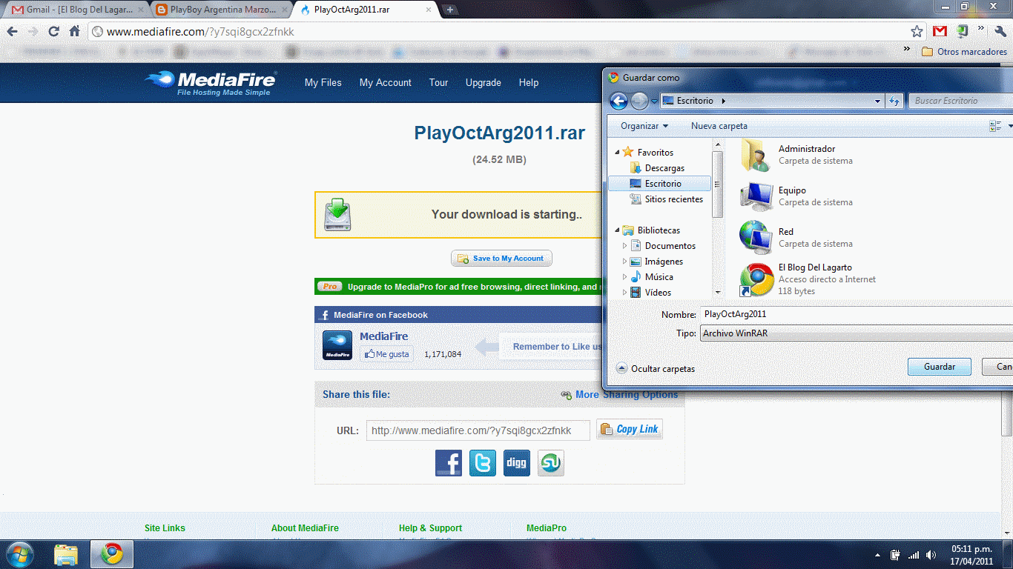The height and width of the screenshot is (569, 1013).
Task: Open Upgrade in MediaFire navigation
Action: tap(484, 83)
